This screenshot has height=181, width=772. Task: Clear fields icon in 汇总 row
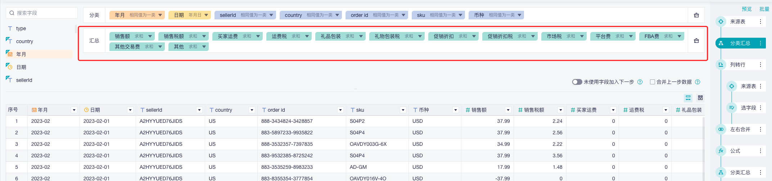tap(696, 41)
